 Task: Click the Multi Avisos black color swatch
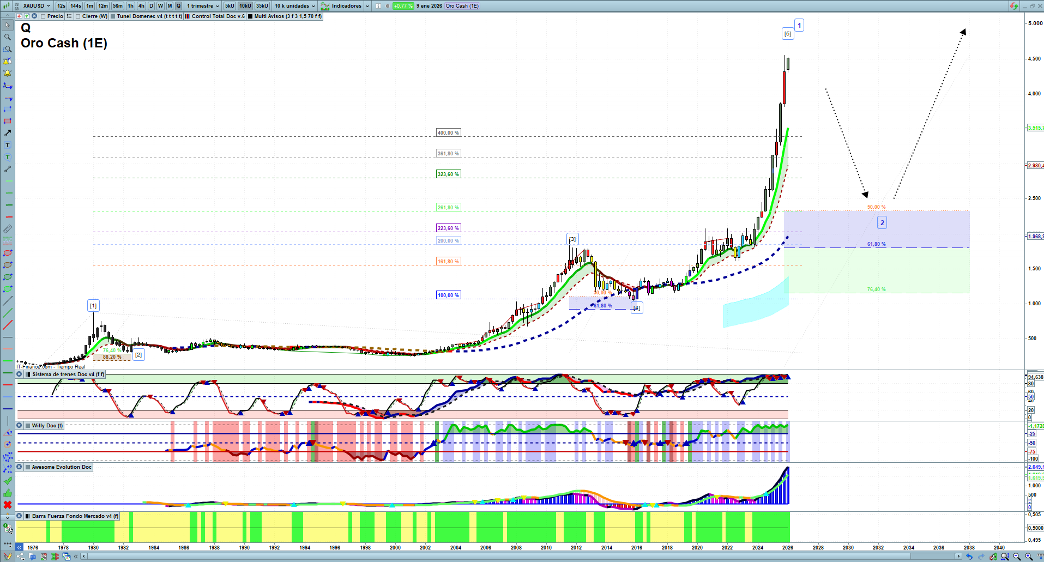[250, 16]
